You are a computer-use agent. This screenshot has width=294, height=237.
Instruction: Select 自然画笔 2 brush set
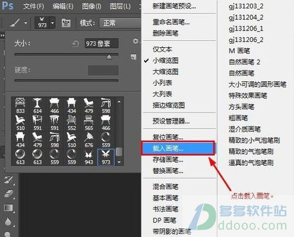[244, 62]
